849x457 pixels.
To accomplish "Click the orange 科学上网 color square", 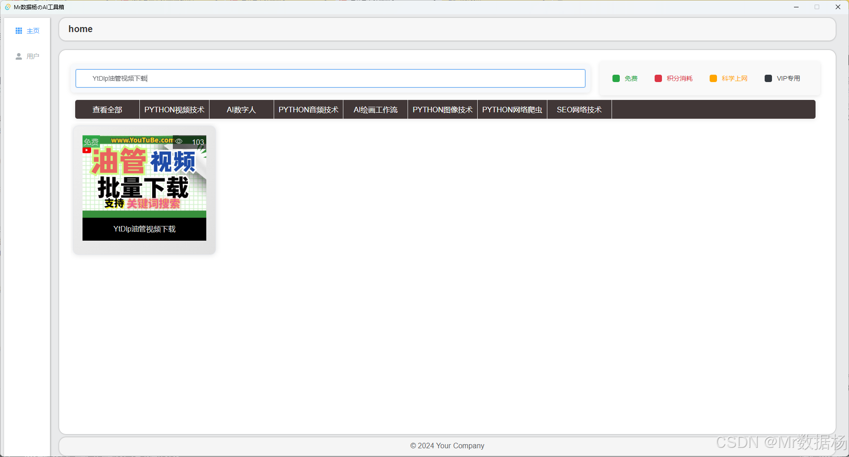I will tap(713, 78).
